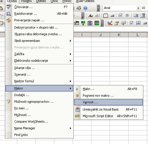Select column J header

pos(101,35)
